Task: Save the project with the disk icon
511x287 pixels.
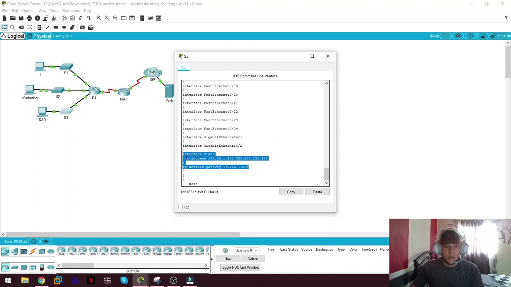Action: (x=21, y=18)
